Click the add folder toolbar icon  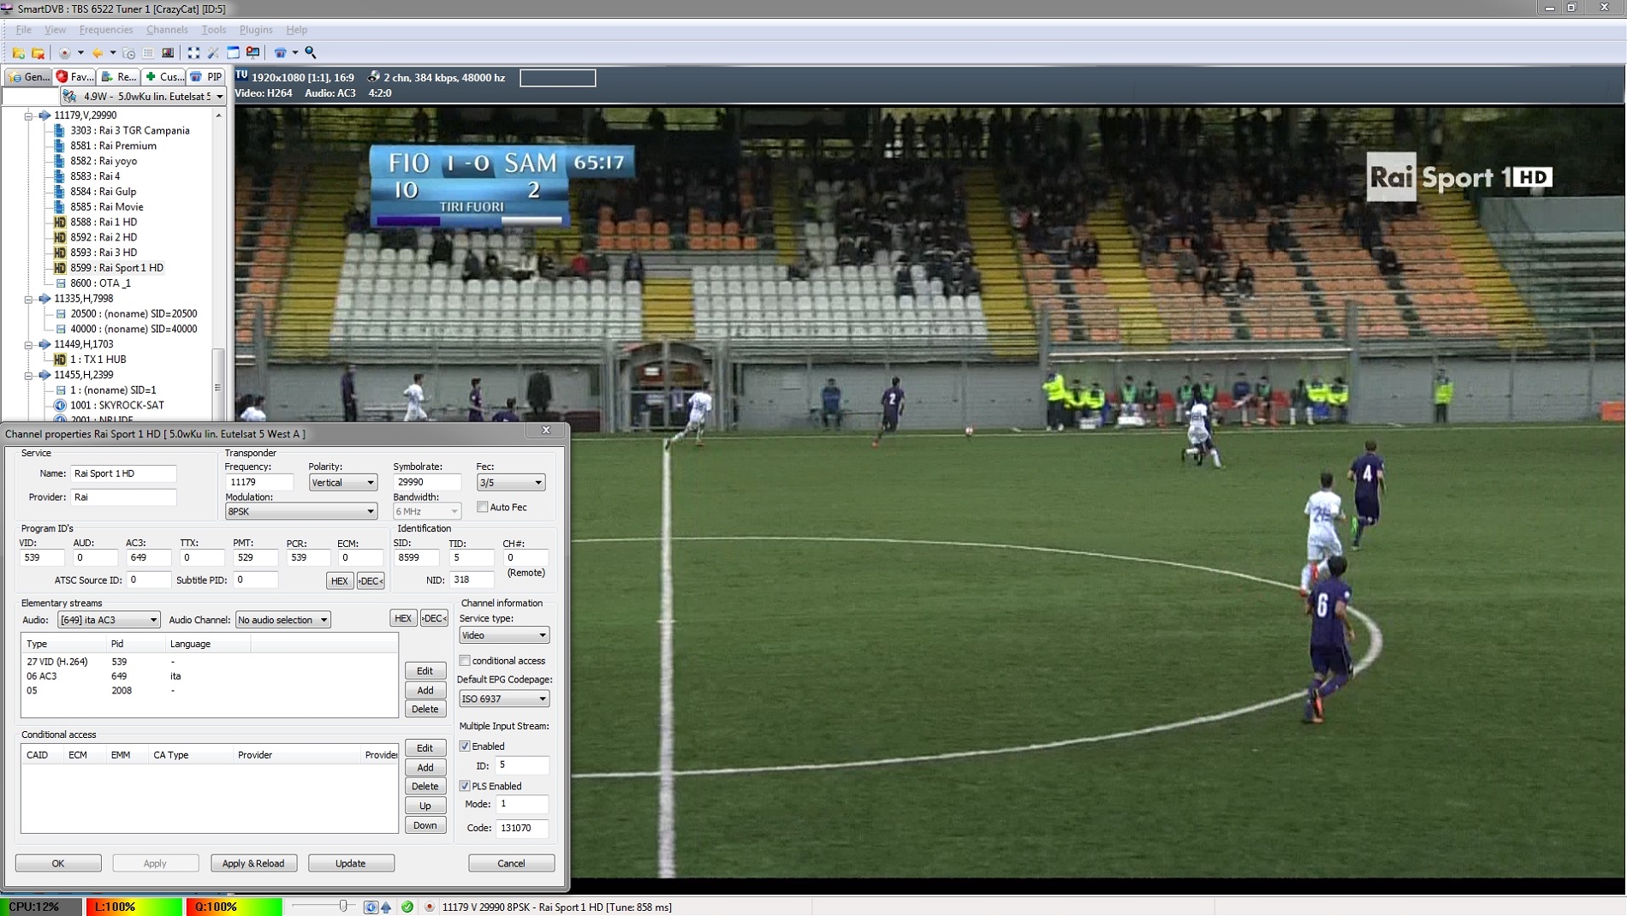(18, 53)
